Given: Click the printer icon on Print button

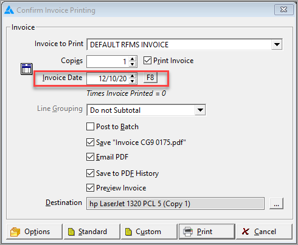Looking at the screenshot, I should pyautogui.click(x=188, y=232).
